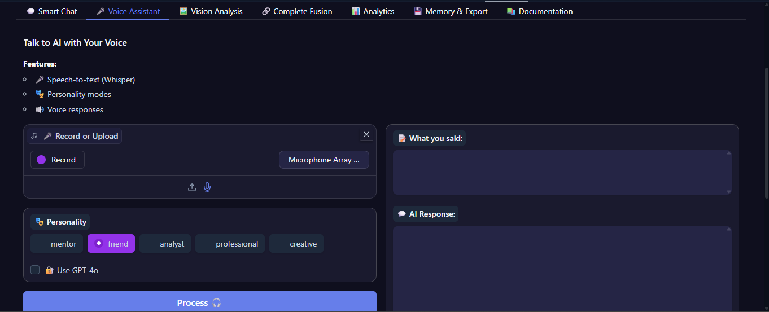Click the Personality section label
Viewport: 769px width, 312px height.
point(60,222)
